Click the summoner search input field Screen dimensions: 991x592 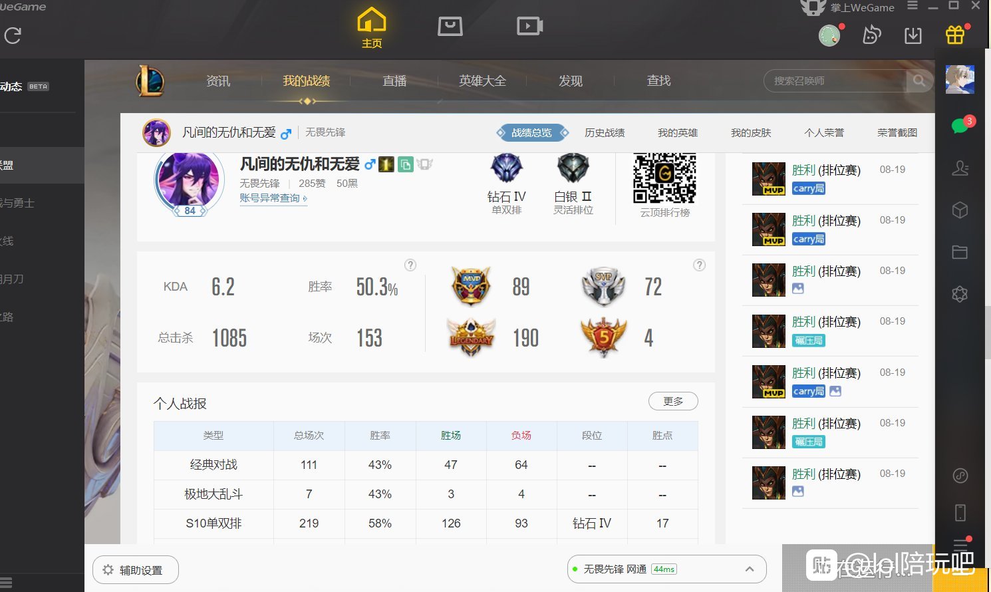point(835,80)
